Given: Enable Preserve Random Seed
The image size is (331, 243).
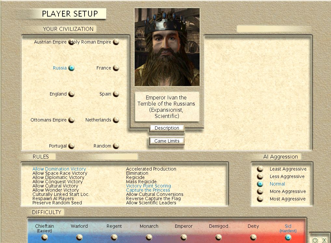Looking at the screenshot, I should coord(57,203).
